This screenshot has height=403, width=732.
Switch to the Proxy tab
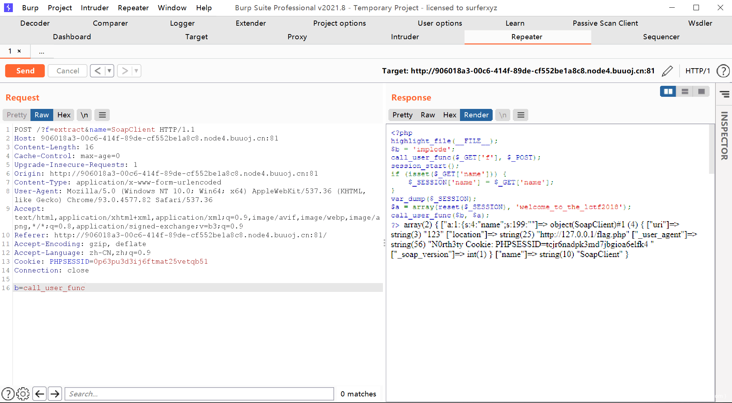297,37
